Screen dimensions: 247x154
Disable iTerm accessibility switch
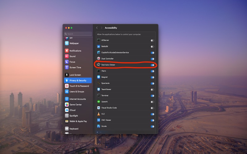(x=152, y=71)
